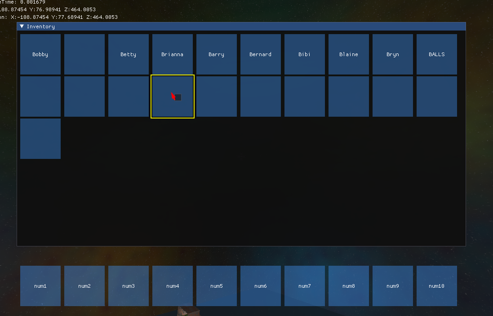
Task: Select the Barry inventory slot
Action: 216,54
